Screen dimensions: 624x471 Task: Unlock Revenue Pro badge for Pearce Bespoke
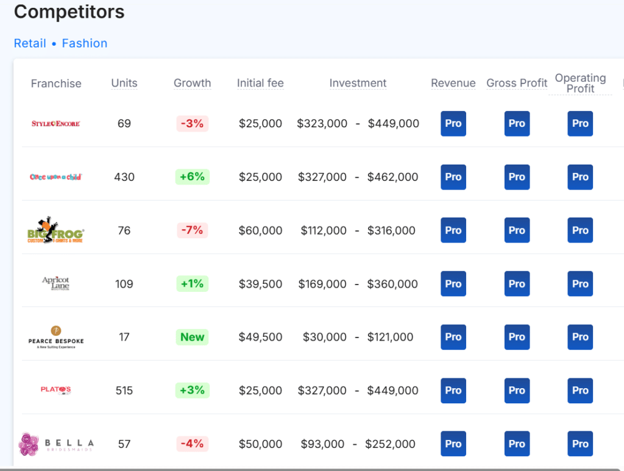pyautogui.click(x=453, y=337)
